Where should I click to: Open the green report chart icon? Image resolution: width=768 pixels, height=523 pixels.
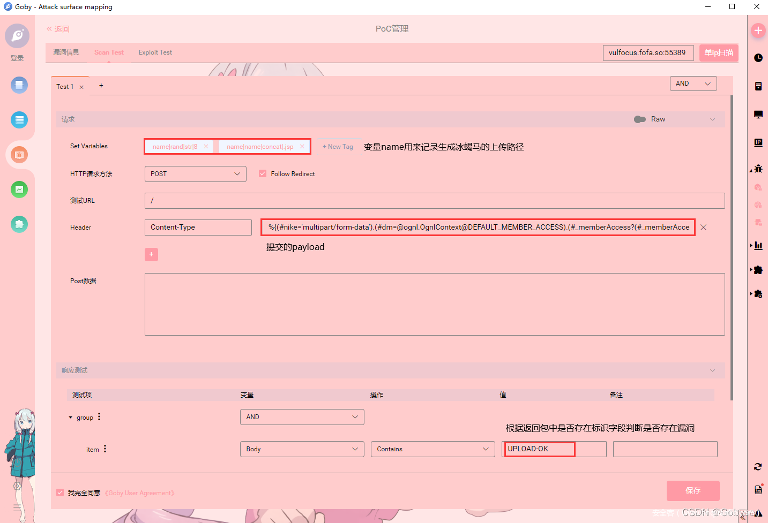tap(19, 189)
